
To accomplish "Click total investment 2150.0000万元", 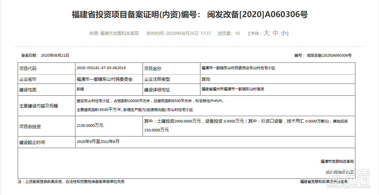I will [x=90, y=125].
